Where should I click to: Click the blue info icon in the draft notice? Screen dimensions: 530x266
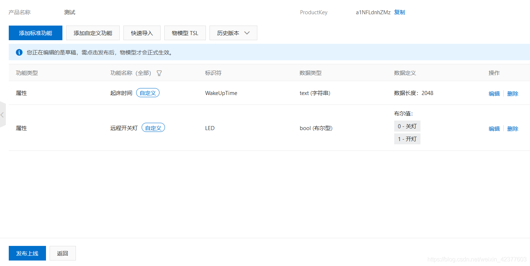(19, 52)
